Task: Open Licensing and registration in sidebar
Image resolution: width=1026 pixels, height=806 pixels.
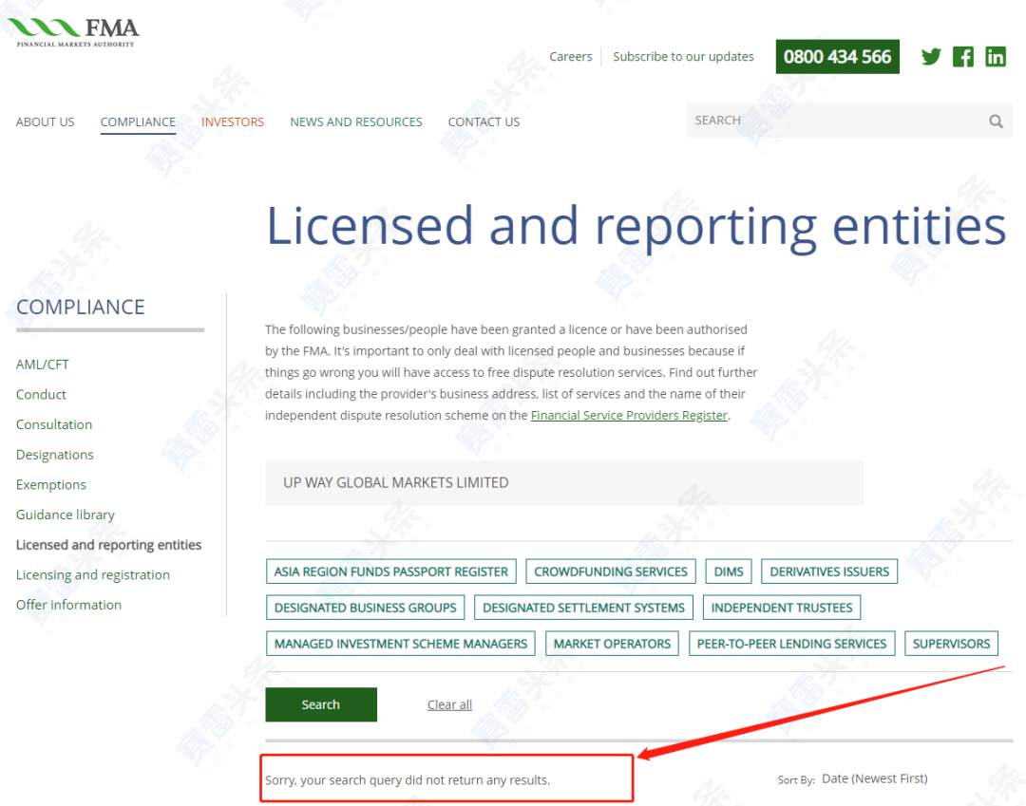Action: tap(93, 575)
